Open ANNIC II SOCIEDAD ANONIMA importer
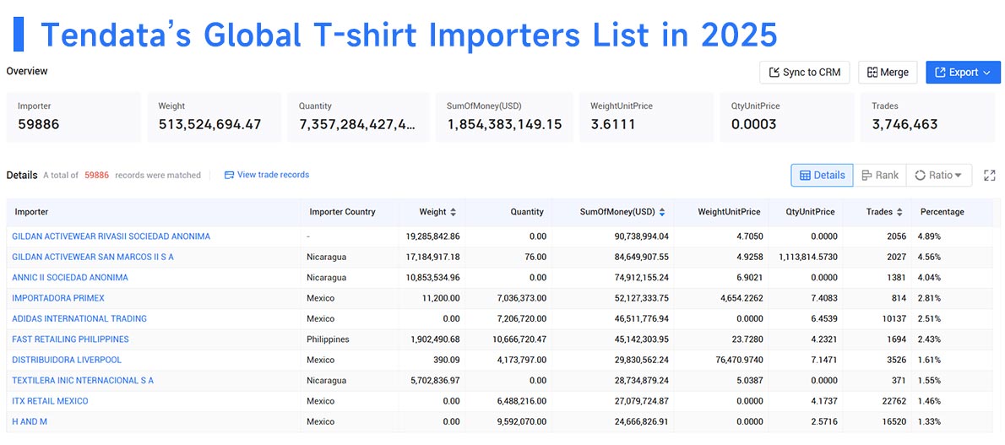Viewport: 1005px width, 445px height. 70,278
